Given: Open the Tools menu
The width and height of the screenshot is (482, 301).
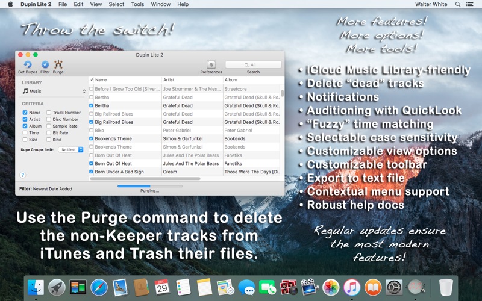Looking at the screenshot, I should click(x=137, y=4).
